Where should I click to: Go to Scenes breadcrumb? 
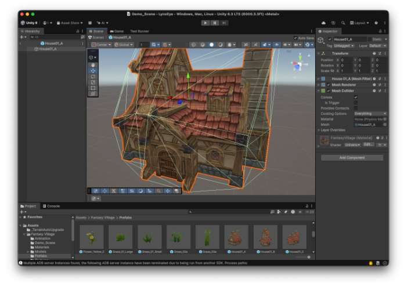tap(96, 38)
